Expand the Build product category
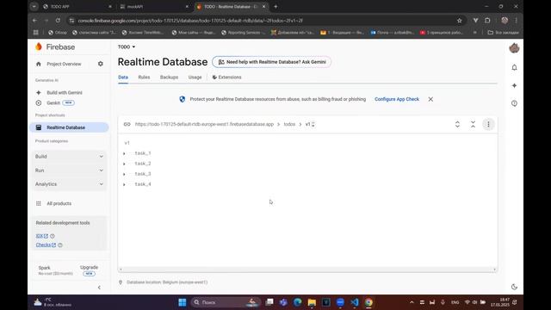This screenshot has width=551, height=310. [69, 157]
